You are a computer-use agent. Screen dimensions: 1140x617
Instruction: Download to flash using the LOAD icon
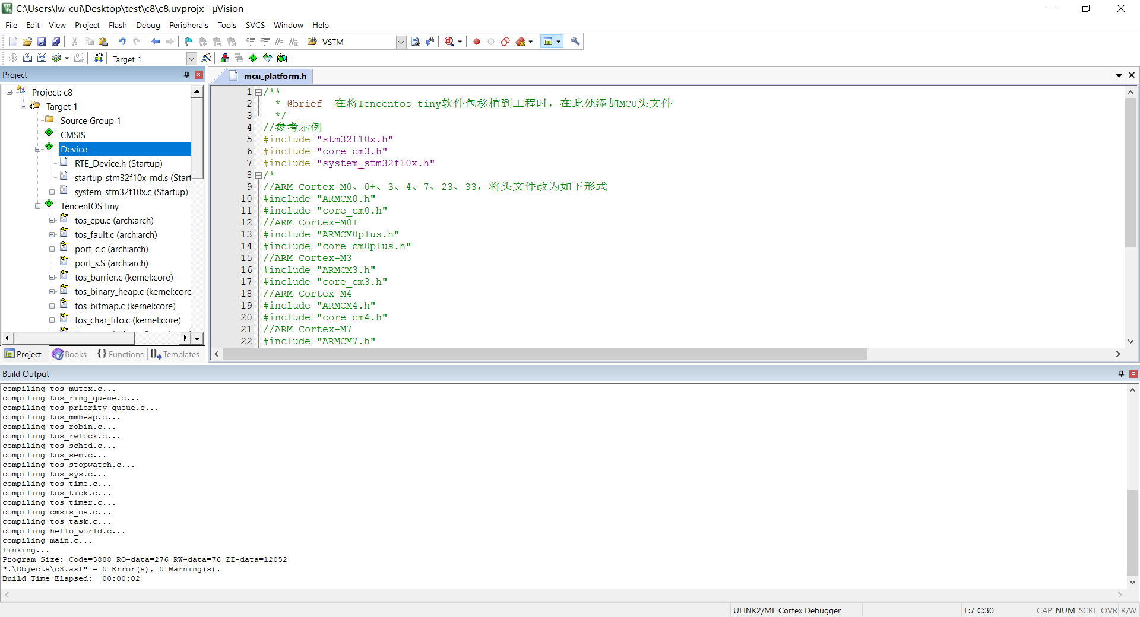click(x=99, y=58)
